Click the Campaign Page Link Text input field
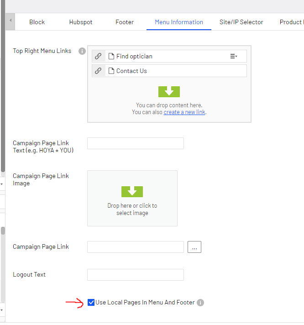304x325 pixels. pyautogui.click(x=135, y=143)
